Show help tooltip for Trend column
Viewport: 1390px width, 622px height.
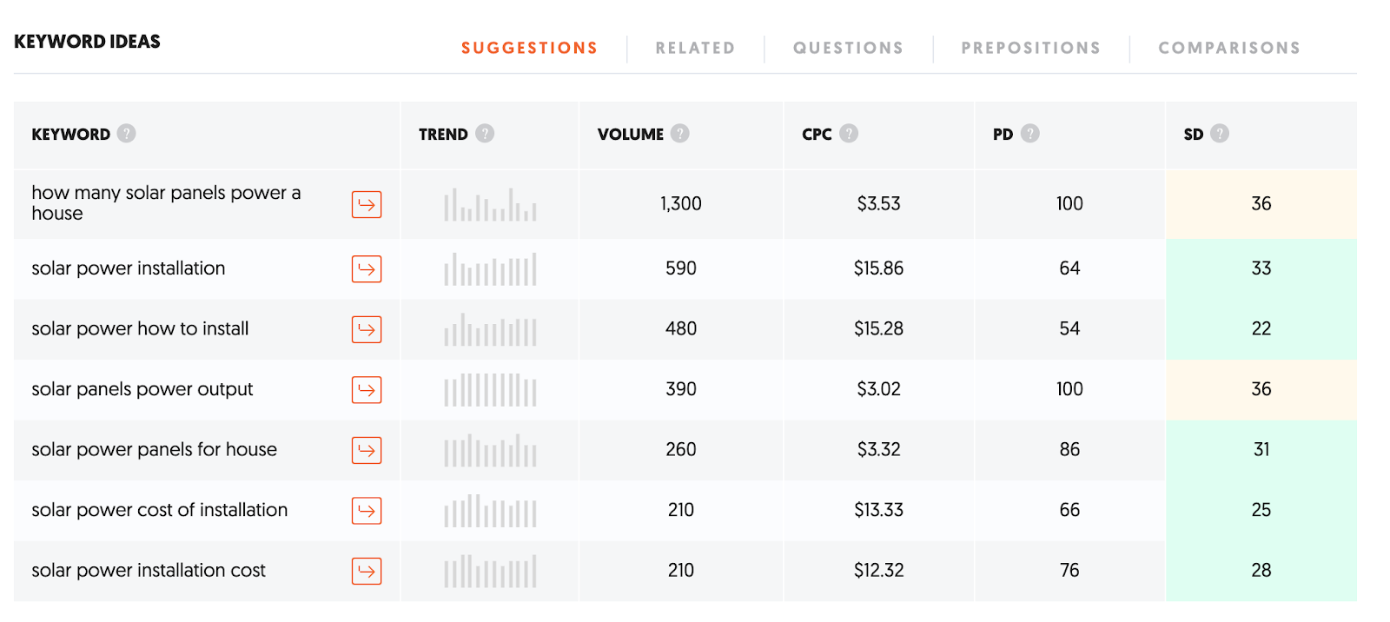click(486, 134)
